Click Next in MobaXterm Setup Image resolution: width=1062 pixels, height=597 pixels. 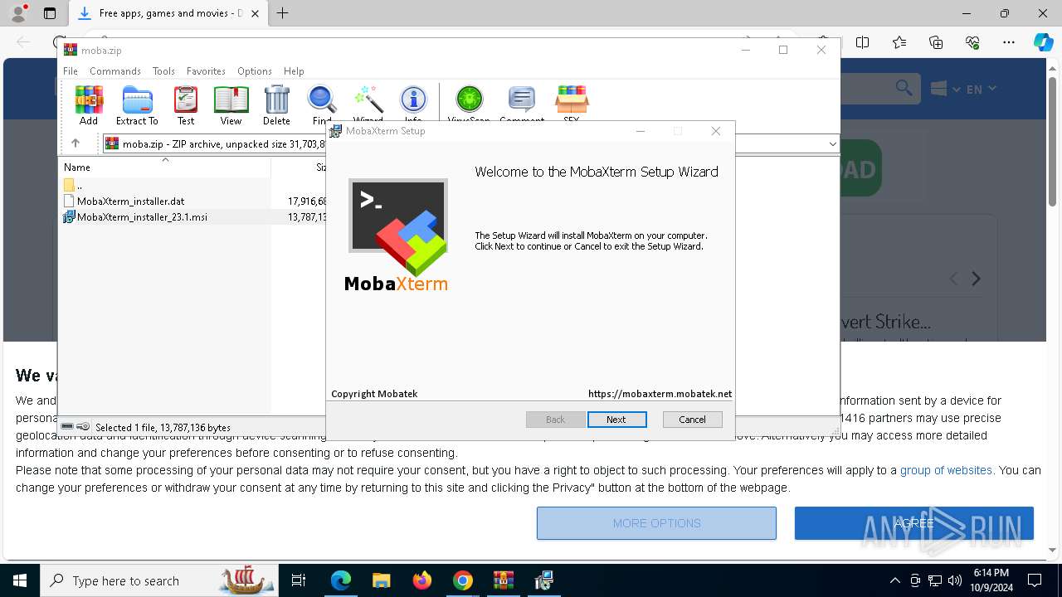[x=616, y=420]
